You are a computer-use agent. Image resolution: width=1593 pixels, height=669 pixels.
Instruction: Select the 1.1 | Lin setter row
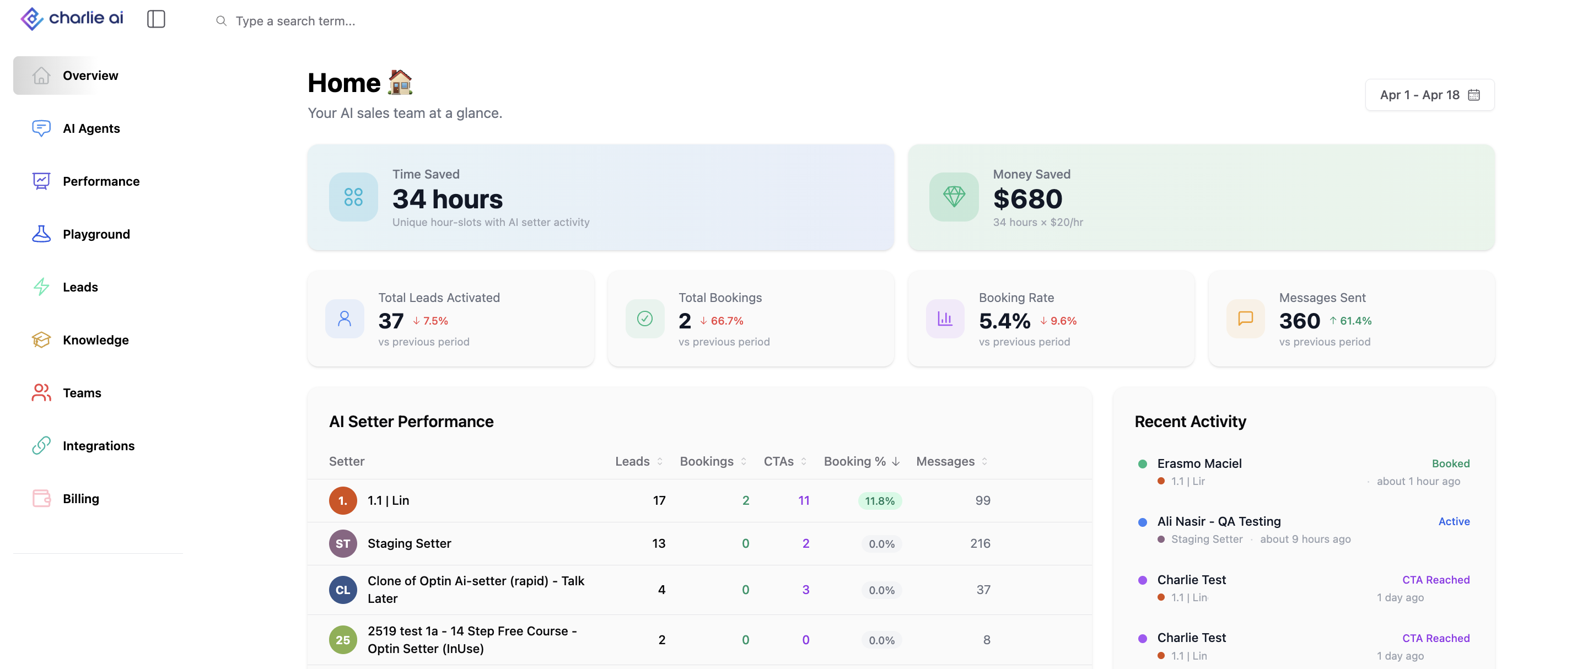click(699, 500)
